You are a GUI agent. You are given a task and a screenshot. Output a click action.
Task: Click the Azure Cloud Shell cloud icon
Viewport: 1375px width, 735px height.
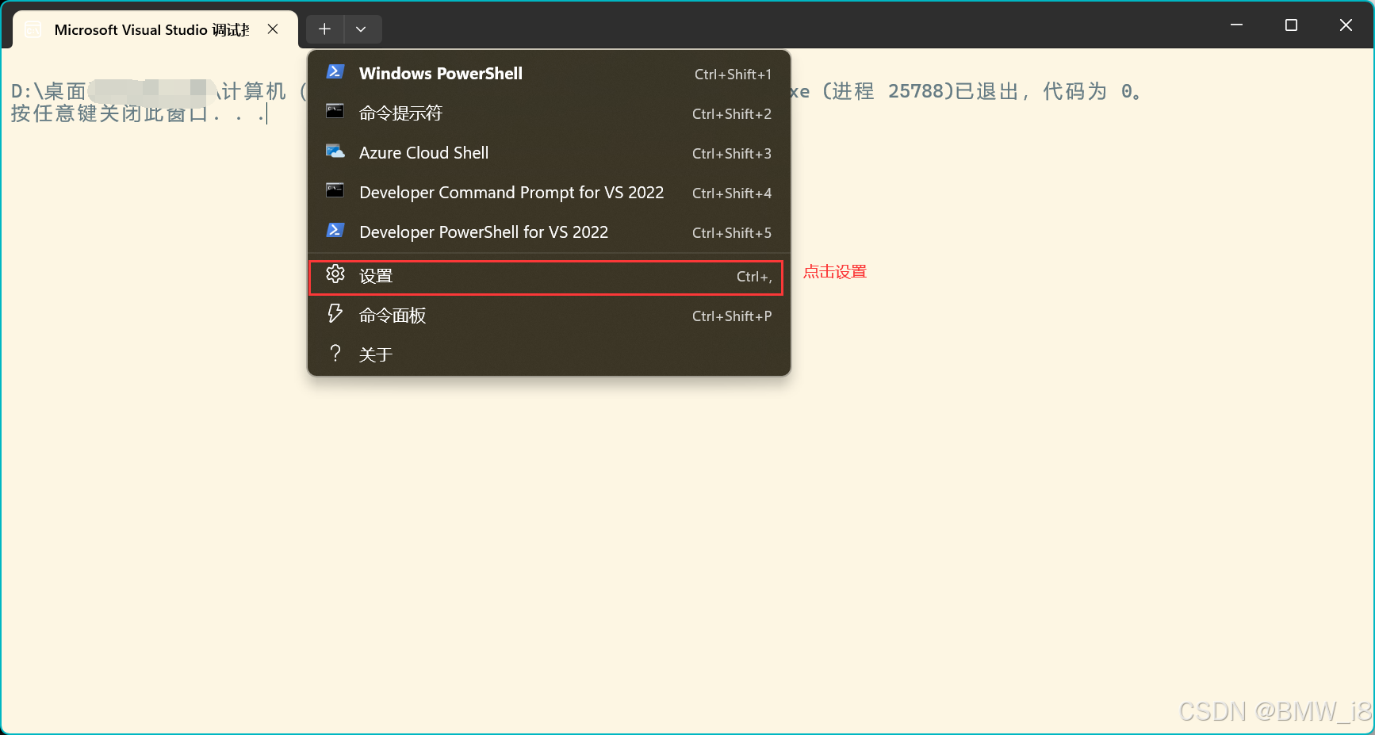335,151
